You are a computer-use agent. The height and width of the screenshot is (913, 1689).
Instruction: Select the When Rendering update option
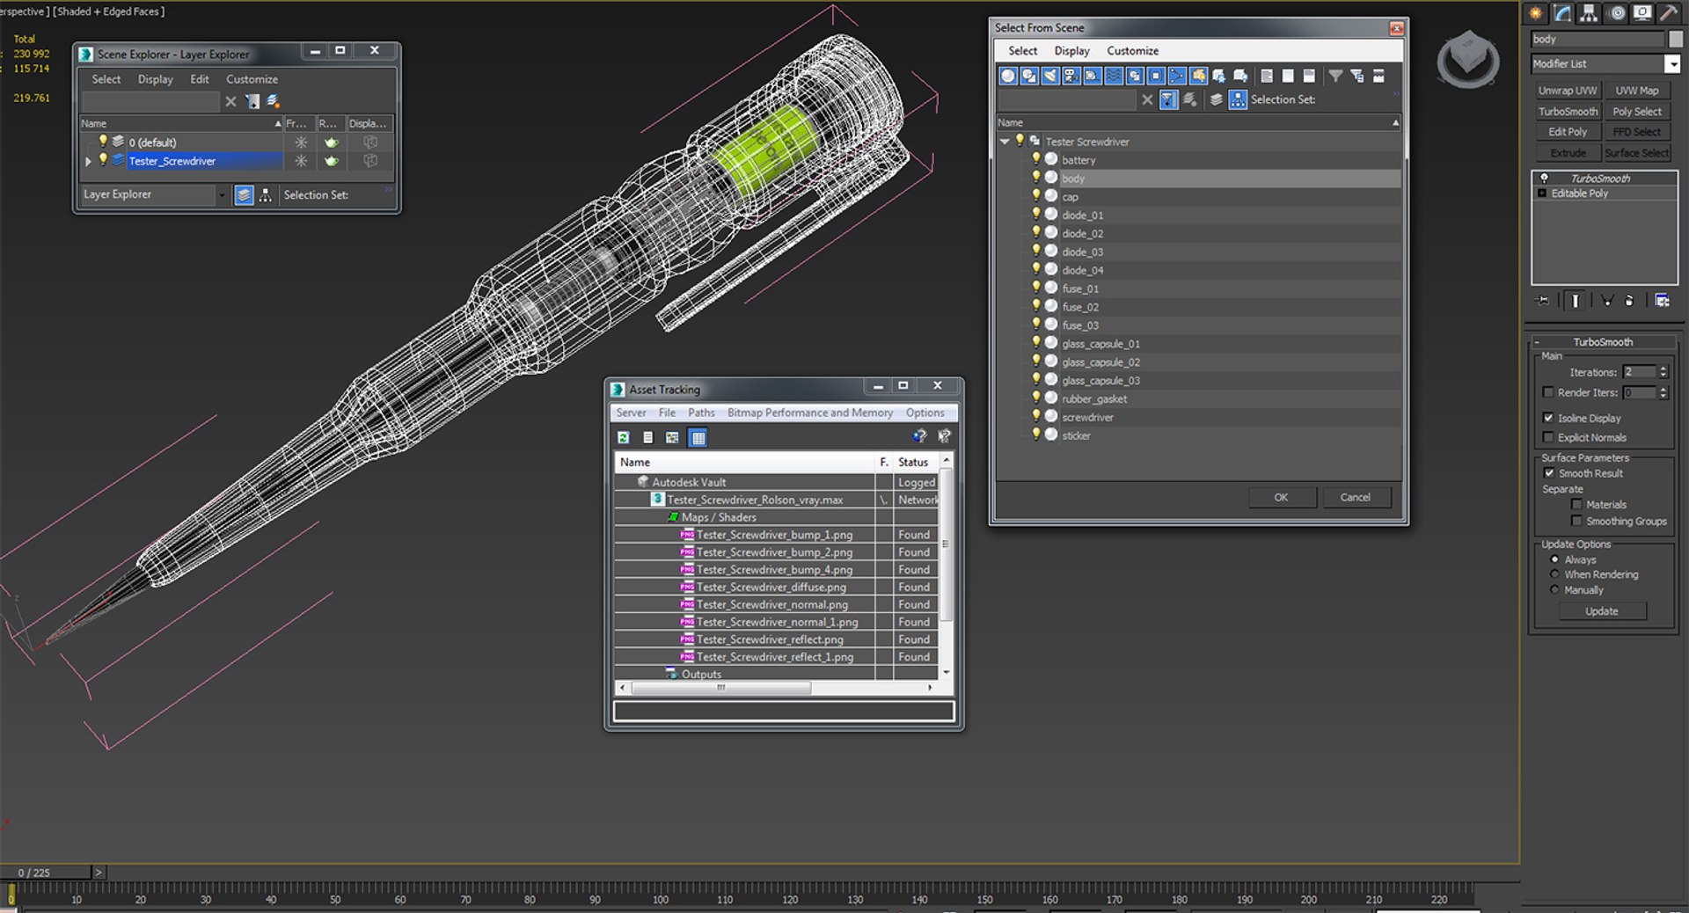1554,574
